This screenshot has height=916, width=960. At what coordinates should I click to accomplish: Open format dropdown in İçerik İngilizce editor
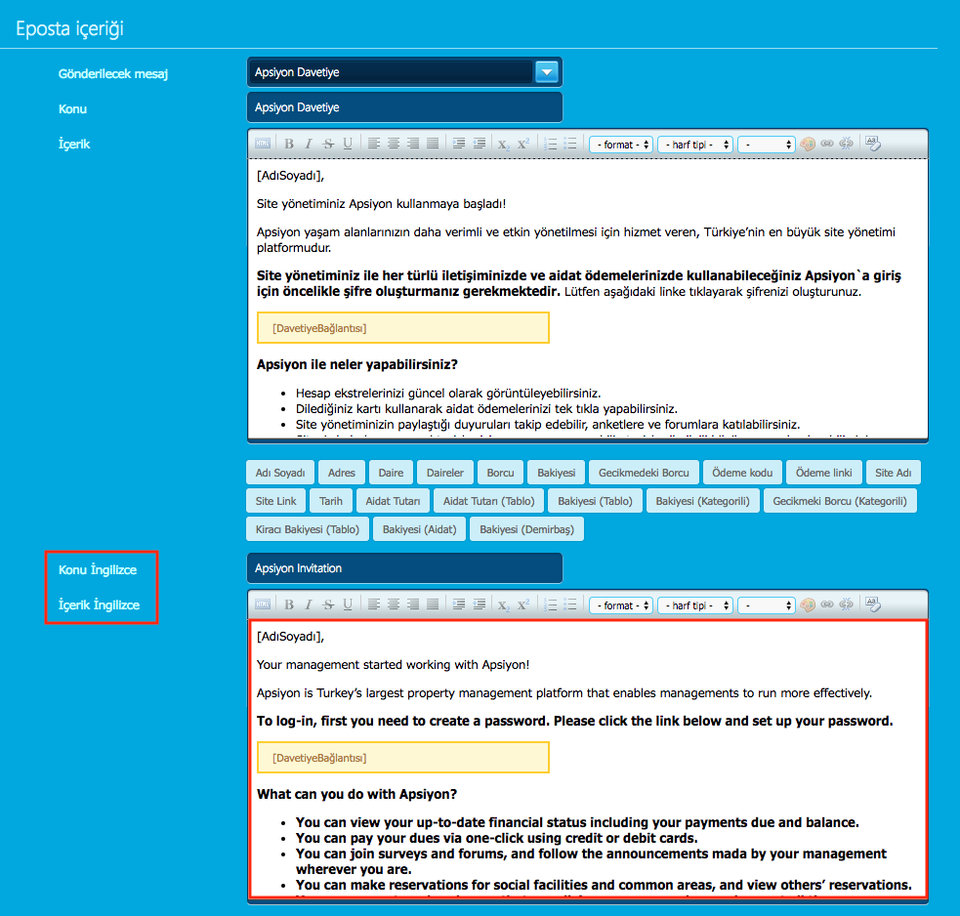click(x=621, y=604)
